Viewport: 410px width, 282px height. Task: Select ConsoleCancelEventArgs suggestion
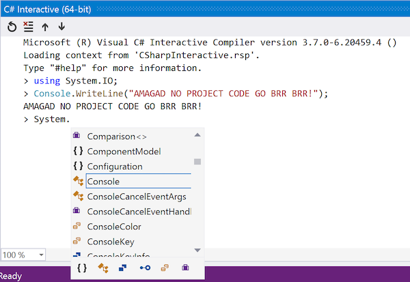(132, 197)
